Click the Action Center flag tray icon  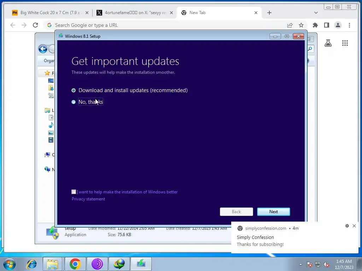point(309,264)
